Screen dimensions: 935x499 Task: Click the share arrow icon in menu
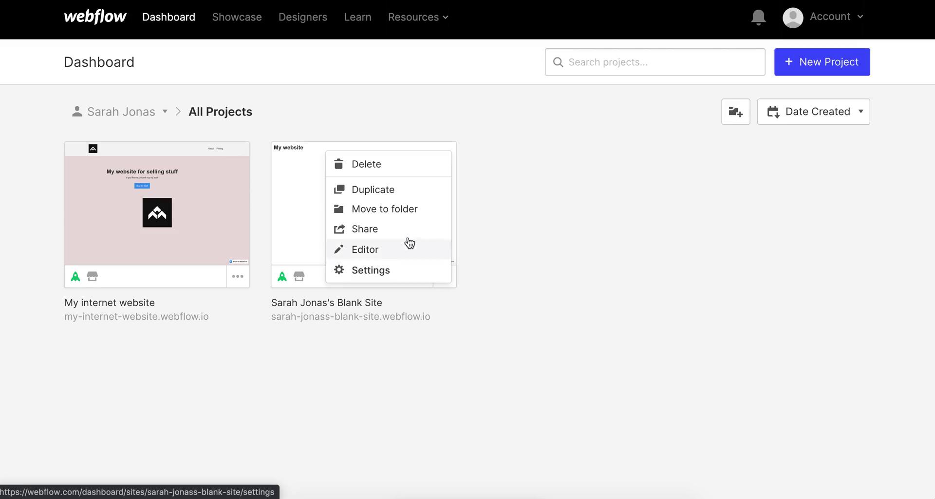339,229
